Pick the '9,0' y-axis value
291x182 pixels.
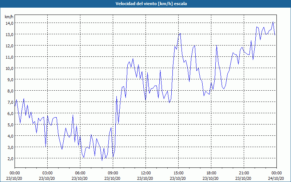pyautogui.click(x=10, y=80)
